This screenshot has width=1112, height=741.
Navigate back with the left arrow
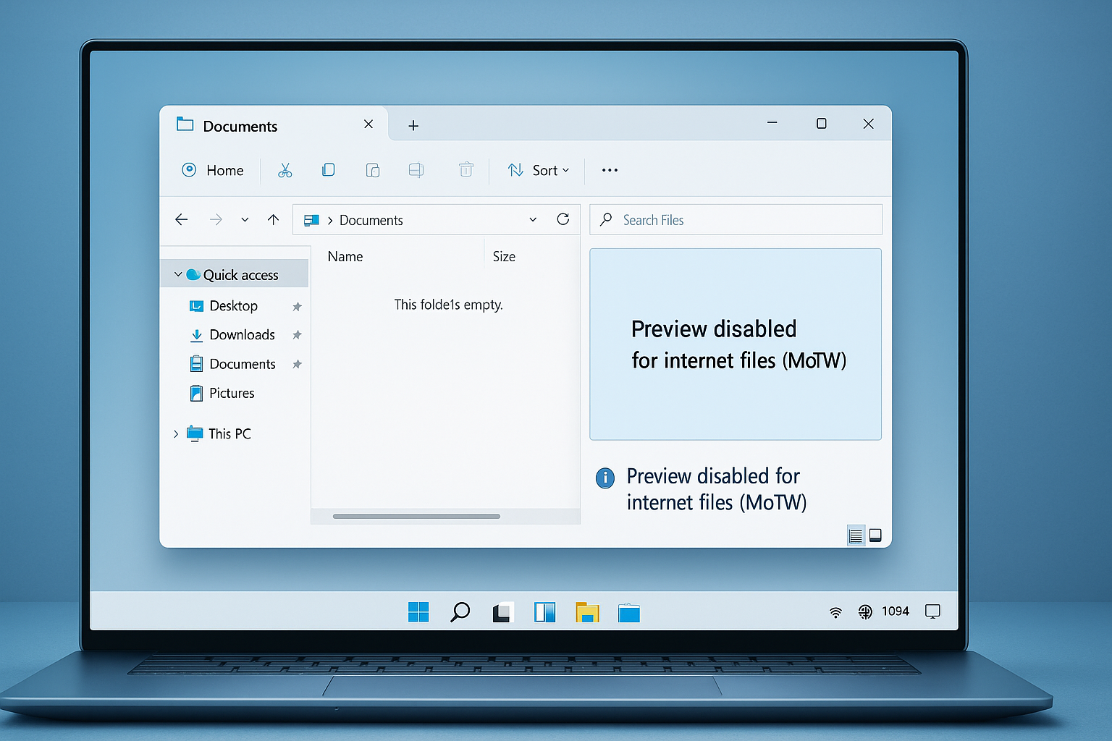182,219
